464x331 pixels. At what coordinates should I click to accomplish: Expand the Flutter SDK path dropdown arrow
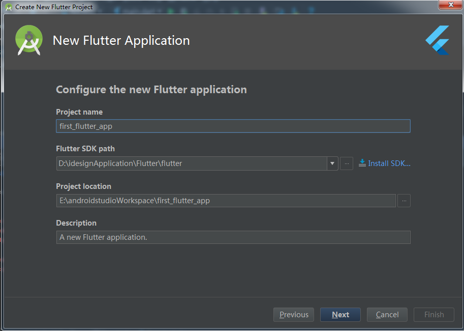pyautogui.click(x=332, y=163)
